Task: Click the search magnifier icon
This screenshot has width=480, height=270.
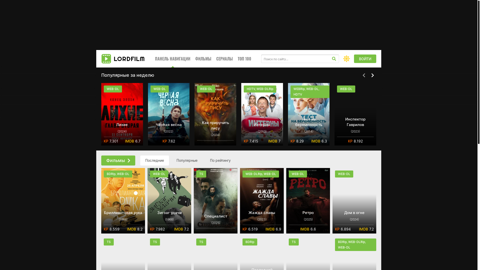Action: [334, 59]
